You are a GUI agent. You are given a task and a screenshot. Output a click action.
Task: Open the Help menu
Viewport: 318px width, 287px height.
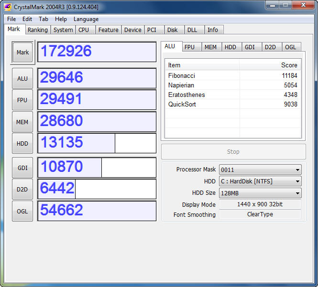tap(61, 19)
